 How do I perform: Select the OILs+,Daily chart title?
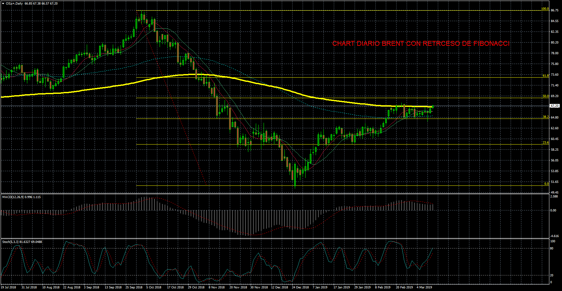[x=14, y=4]
